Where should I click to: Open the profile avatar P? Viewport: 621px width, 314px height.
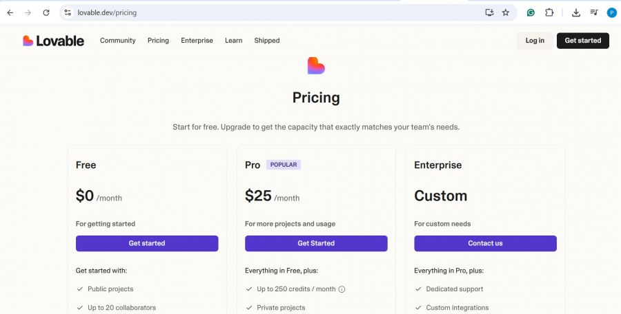point(611,12)
